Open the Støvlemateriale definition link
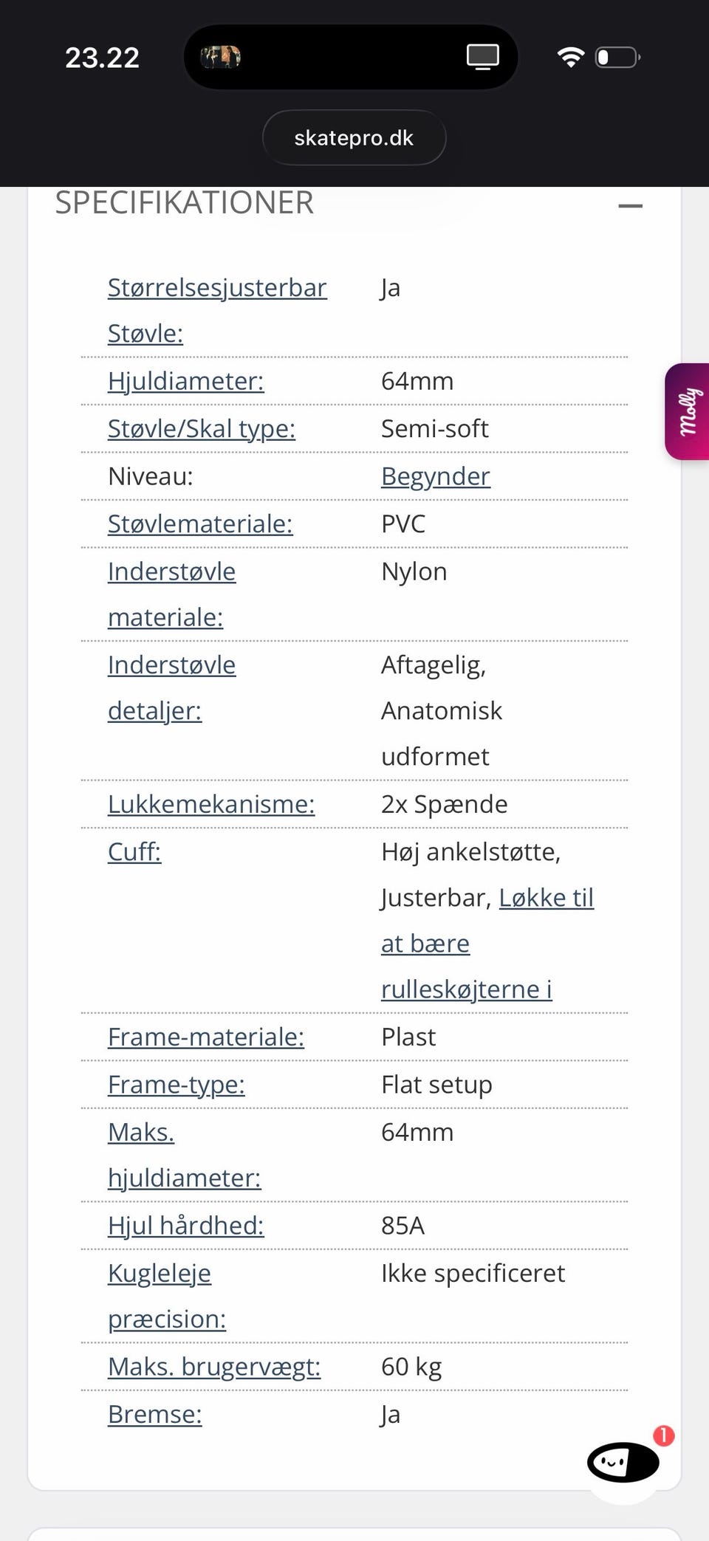The height and width of the screenshot is (1541, 709). pyautogui.click(x=200, y=524)
